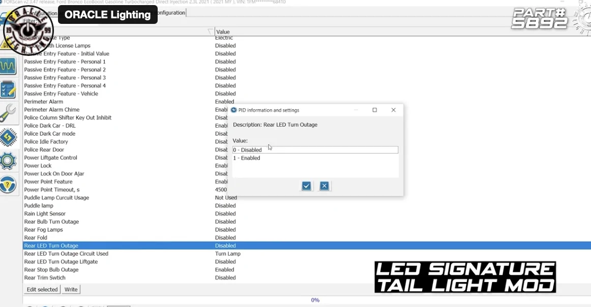
Task: Select the Rear LED Turn Outage Circuit Used row
Action: [x=307, y=254]
